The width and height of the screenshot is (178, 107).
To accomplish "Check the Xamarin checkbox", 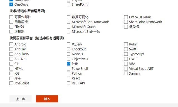I will 126,74.
